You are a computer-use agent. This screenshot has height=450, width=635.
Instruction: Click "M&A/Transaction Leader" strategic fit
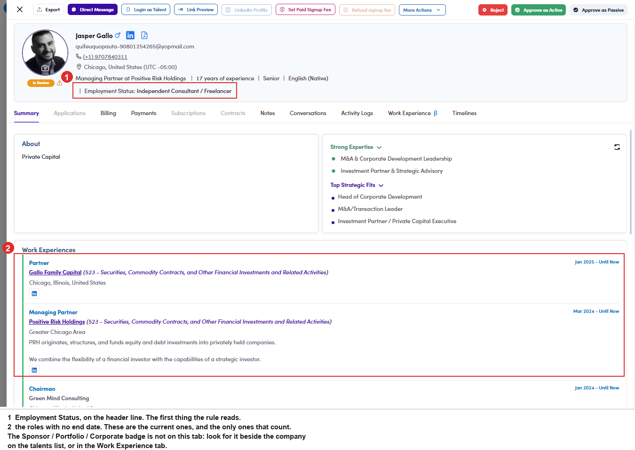click(370, 209)
